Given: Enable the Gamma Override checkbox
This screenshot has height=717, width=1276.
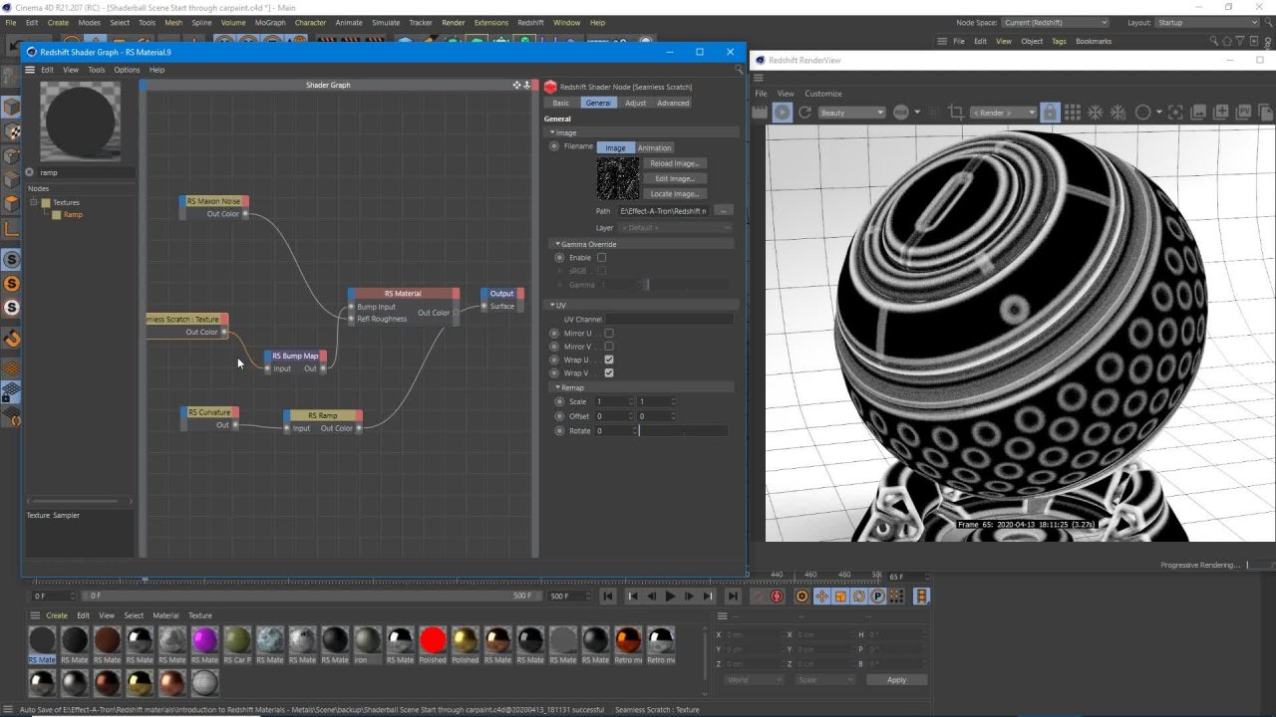Looking at the screenshot, I should tap(601, 258).
